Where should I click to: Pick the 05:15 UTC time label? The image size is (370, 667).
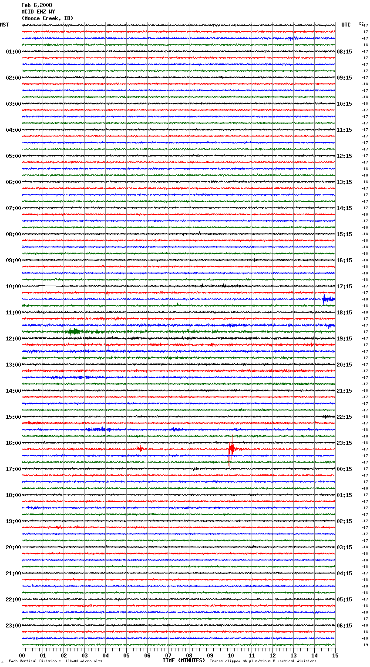click(344, 600)
